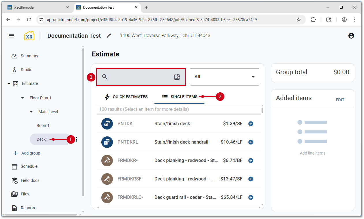
Task: Open the hamburger menu icon
Action: (12, 36)
